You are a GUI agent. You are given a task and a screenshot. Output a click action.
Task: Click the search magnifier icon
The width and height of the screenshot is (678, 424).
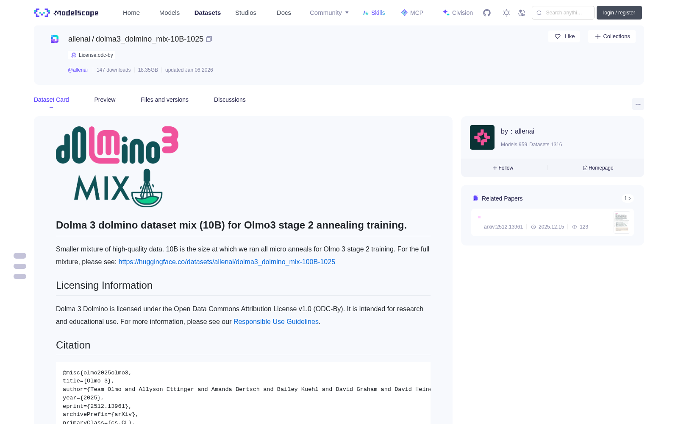(539, 13)
